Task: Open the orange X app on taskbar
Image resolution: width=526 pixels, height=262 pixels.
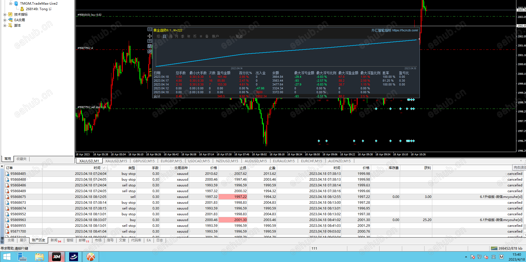Action: pyautogui.click(x=91, y=257)
